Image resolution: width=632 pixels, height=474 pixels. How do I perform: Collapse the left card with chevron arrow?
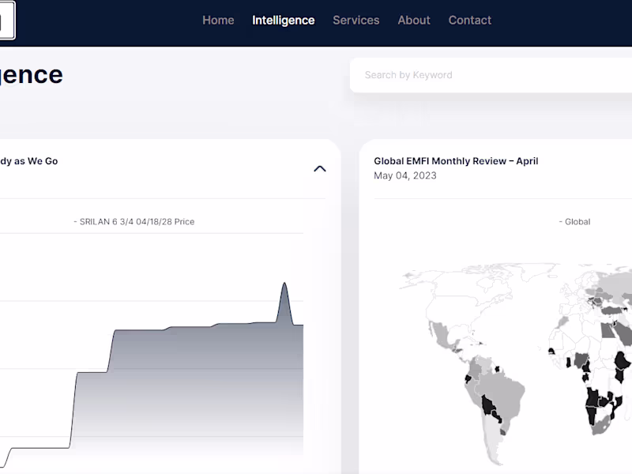[x=319, y=168]
